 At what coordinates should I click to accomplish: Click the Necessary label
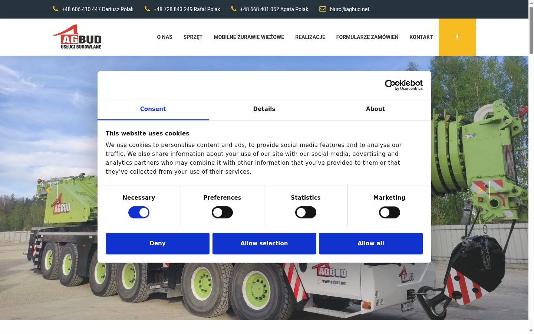pyautogui.click(x=139, y=198)
